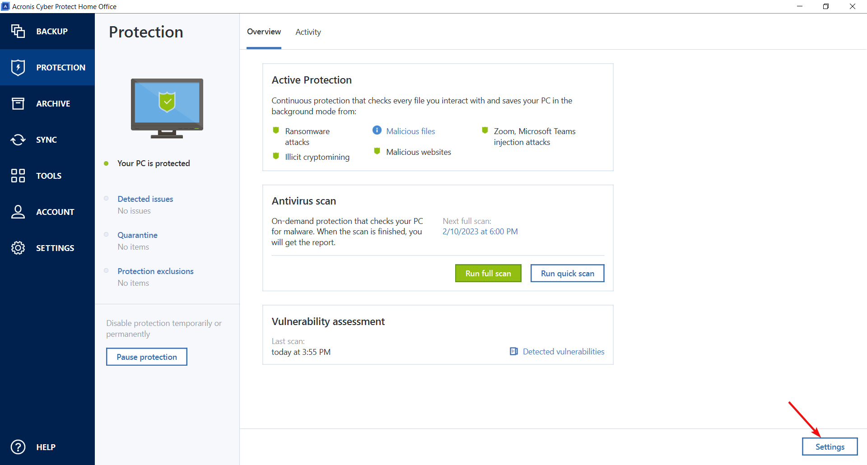Open the Settings gear icon in sidebar
Image resolution: width=867 pixels, height=465 pixels.
click(18, 248)
